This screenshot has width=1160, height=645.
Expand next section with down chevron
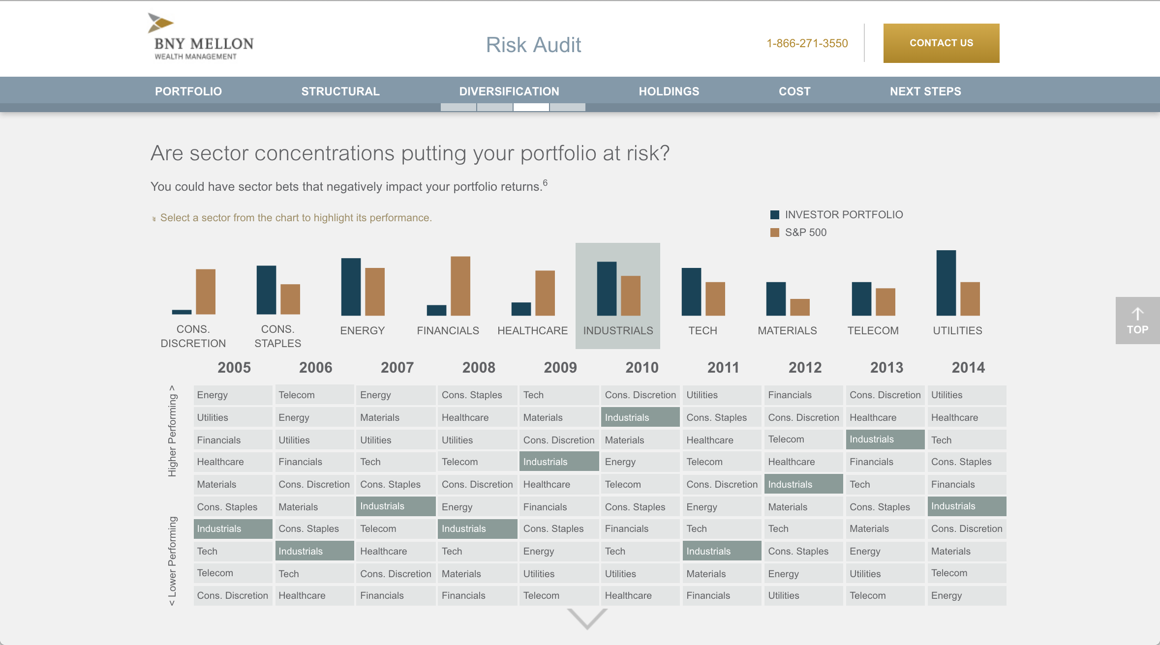587,618
